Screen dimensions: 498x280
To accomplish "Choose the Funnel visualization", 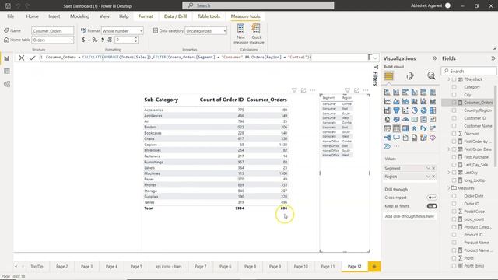I will pos(396,110).
